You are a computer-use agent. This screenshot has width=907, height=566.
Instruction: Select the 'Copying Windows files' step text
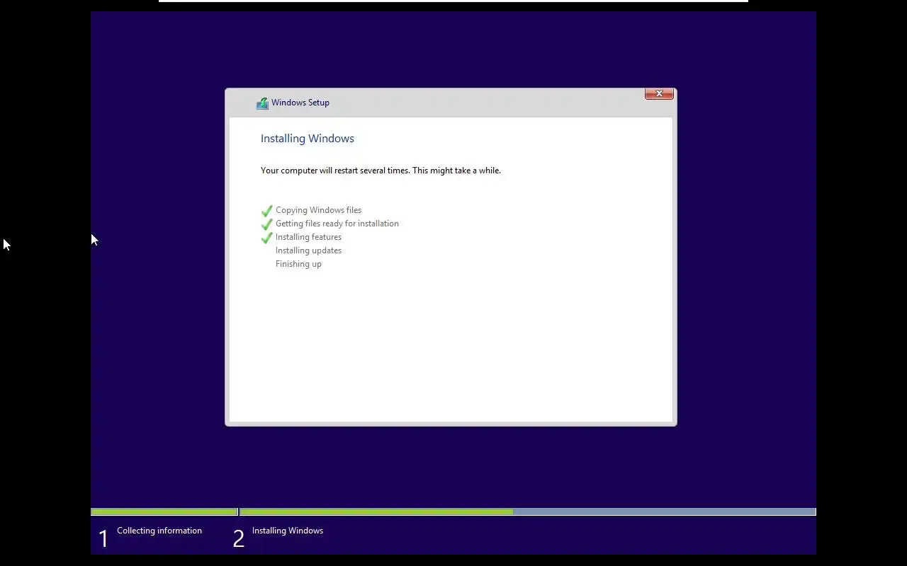coord(318,210)
